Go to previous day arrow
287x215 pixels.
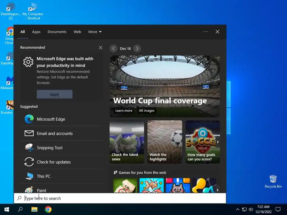click(114, 48)
